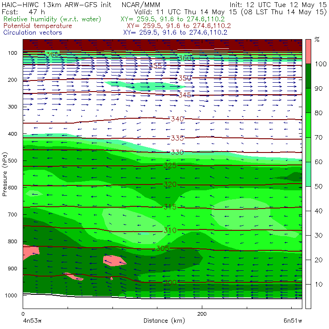Screen dimensions: 329x329
Task: Click the 1000 hPa pressure axis tick label
Action: click(11, 295)
